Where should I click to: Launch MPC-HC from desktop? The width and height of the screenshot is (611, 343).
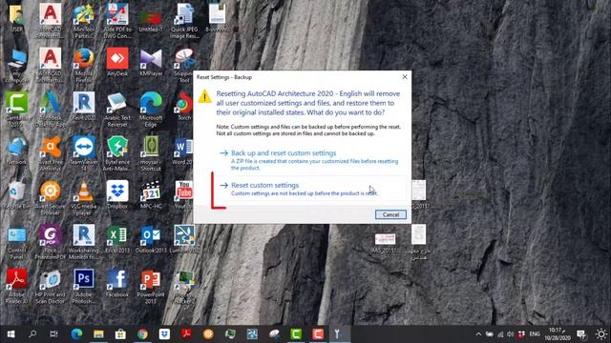pos(151,195)
